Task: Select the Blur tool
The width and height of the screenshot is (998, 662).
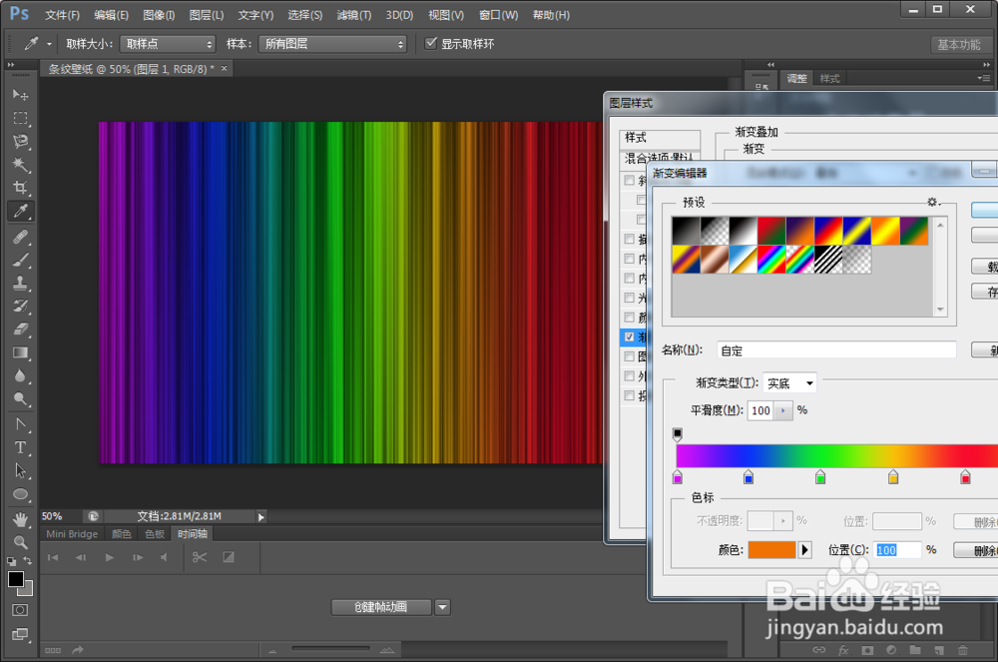Action: click(x=20, y=375)
